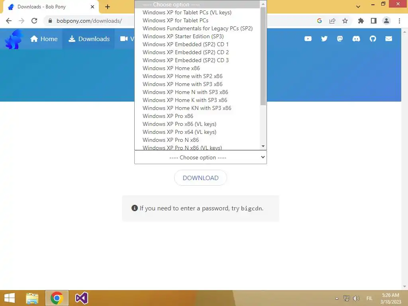Choose Windows XP Home x86
Image resolution: width=408 pixels, height=306 pixels.
tap(197, 68)
